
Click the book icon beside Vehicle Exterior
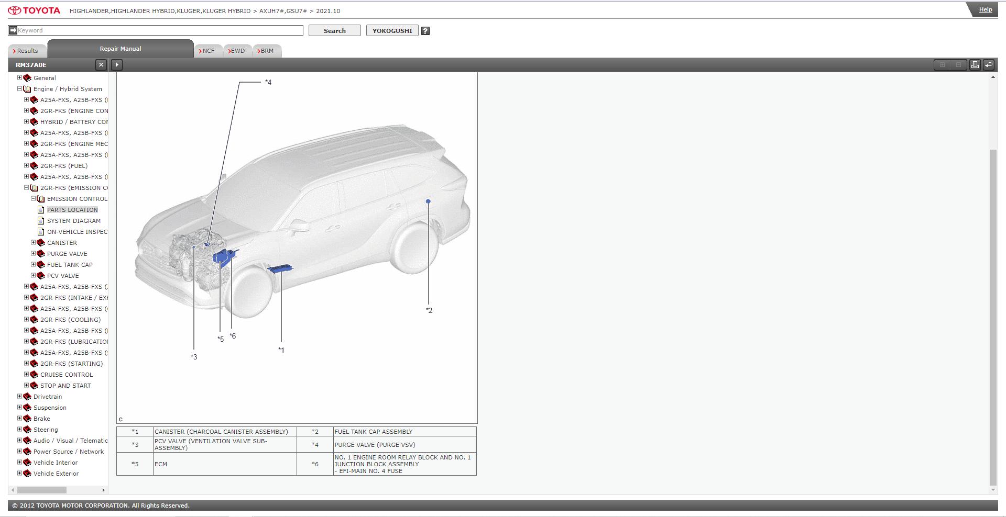pyautogui.click(x=27, y=474)
